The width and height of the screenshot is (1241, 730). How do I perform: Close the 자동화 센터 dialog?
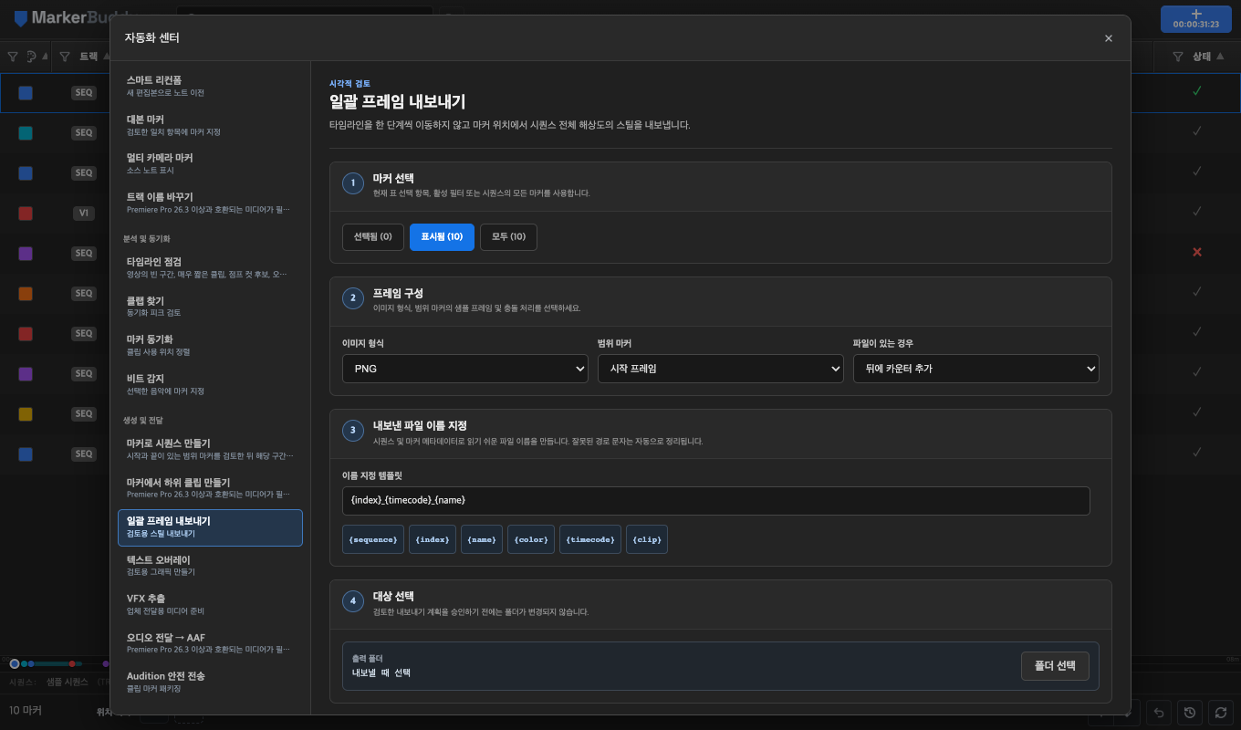click(x=1109, y=38)
